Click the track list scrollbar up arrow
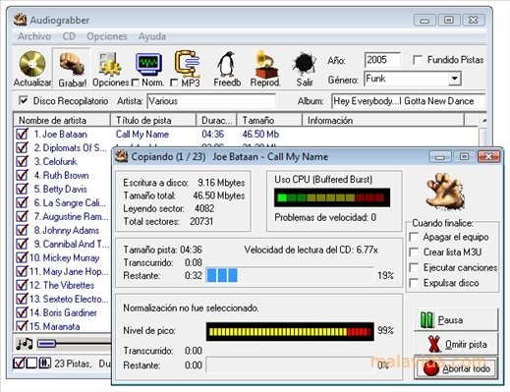Screen dimensions: 510x392 click(483, 120)
